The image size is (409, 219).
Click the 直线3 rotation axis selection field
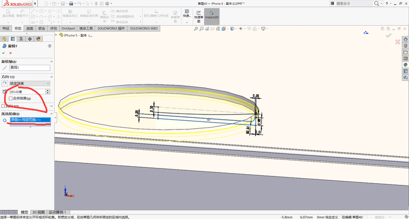[30, 68]
